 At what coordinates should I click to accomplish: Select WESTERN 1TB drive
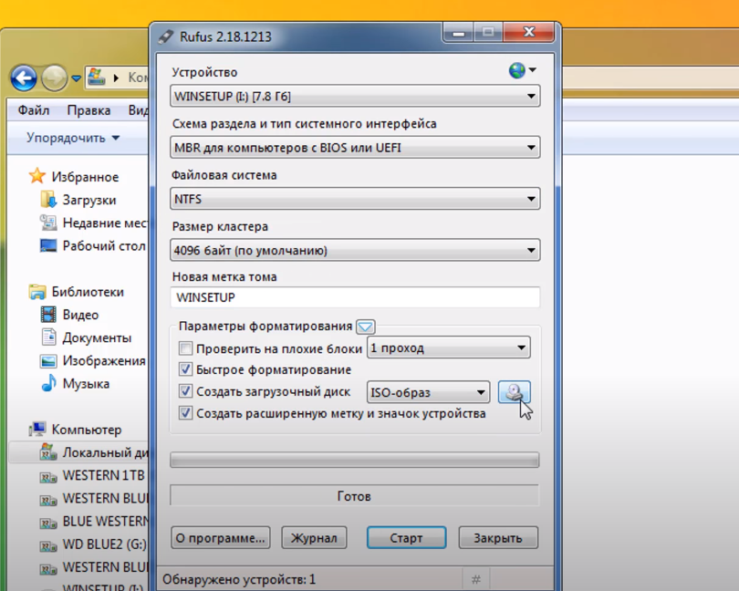[x=92, y=475]
